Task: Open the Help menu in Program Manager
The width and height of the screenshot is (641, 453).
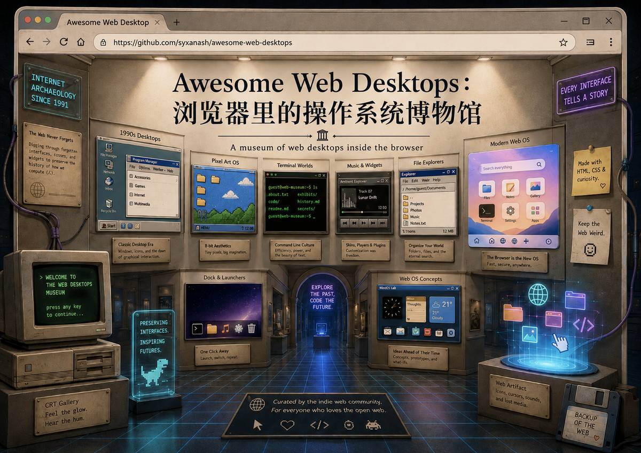Action: tap(170, 171)
